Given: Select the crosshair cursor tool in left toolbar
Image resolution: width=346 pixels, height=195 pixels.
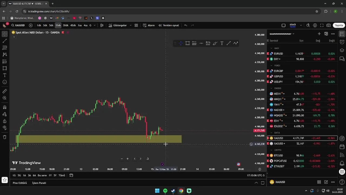Looking at the screenshot, I should (5, 34).
